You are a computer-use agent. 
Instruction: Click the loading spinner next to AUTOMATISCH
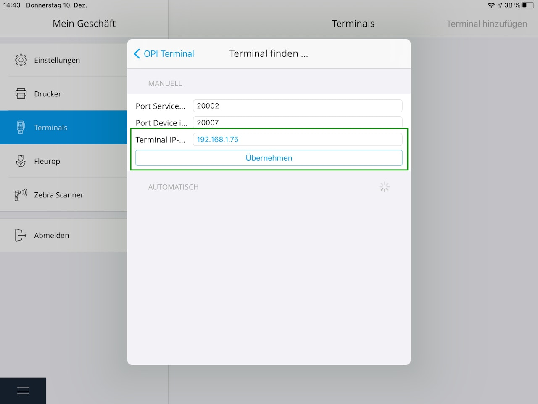point(385,187)
